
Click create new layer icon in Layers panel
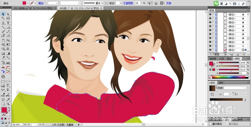point(237,54)
